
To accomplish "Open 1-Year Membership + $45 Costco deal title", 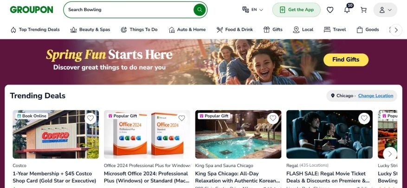I will coord(54,177).
